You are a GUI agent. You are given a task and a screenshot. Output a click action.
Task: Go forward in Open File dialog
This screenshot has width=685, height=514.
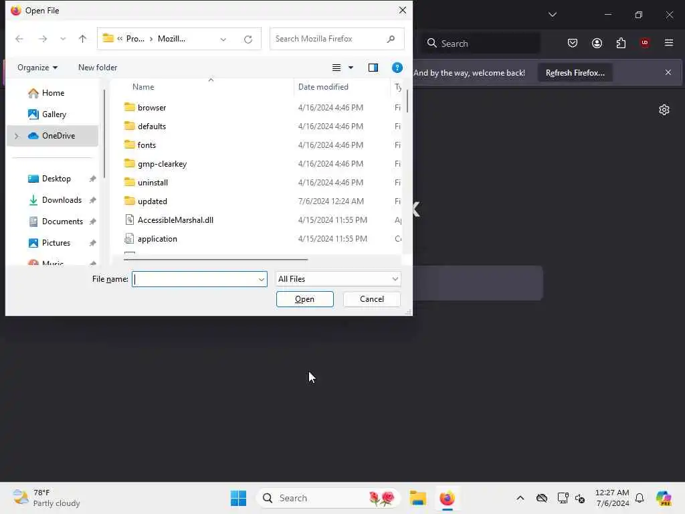[42, 39]
